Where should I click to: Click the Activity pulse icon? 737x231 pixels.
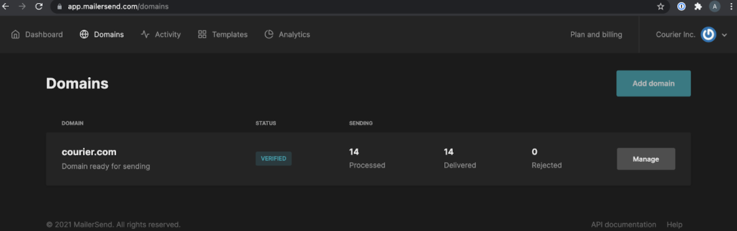(145, 34)
